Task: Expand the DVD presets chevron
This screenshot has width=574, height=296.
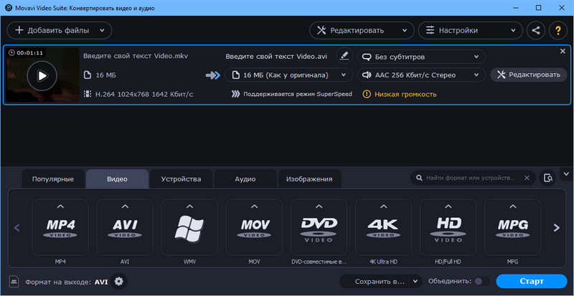Action: point(319,206)
